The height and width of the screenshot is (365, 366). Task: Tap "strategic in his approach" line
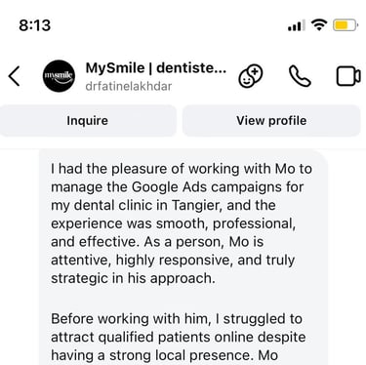[x=133, y=278]
